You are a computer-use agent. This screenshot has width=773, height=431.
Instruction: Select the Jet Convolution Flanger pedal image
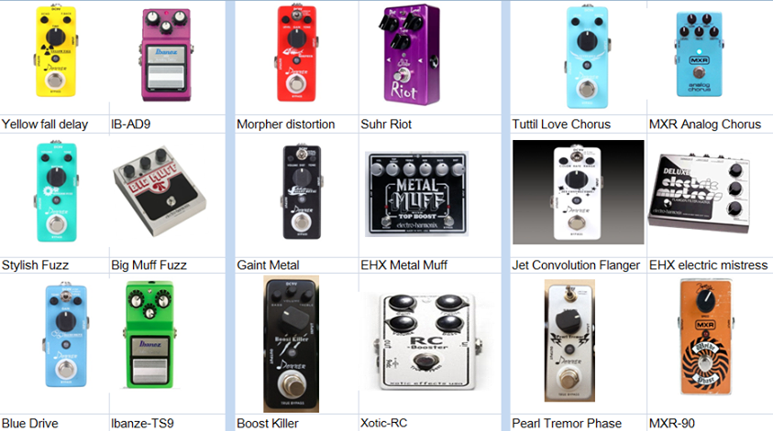click(x=578, y=192)
